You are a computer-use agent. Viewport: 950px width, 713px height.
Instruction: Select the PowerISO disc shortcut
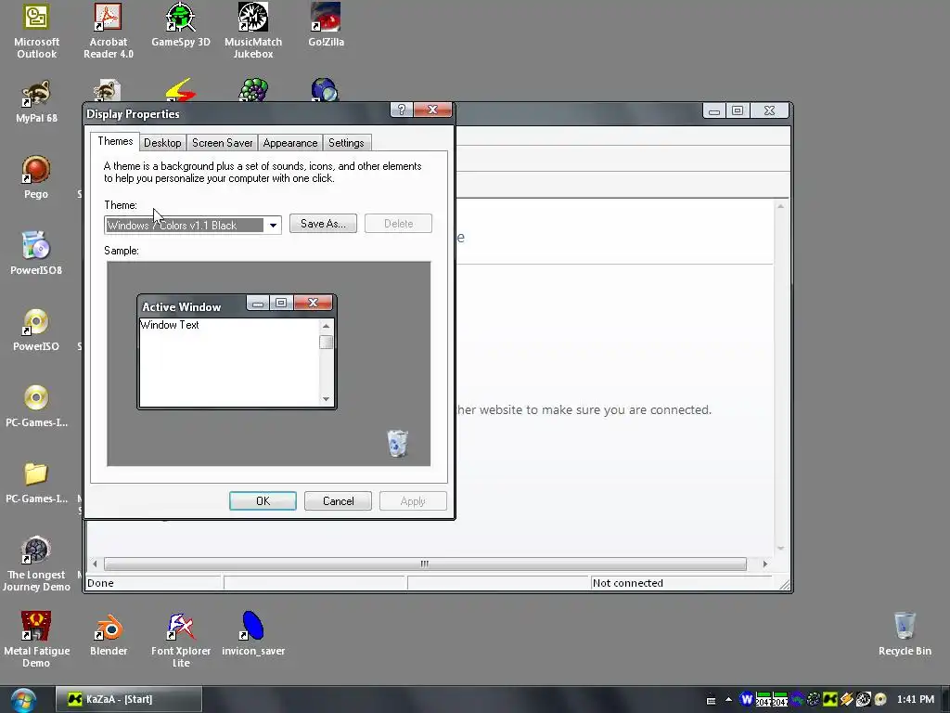click(36, 330)
